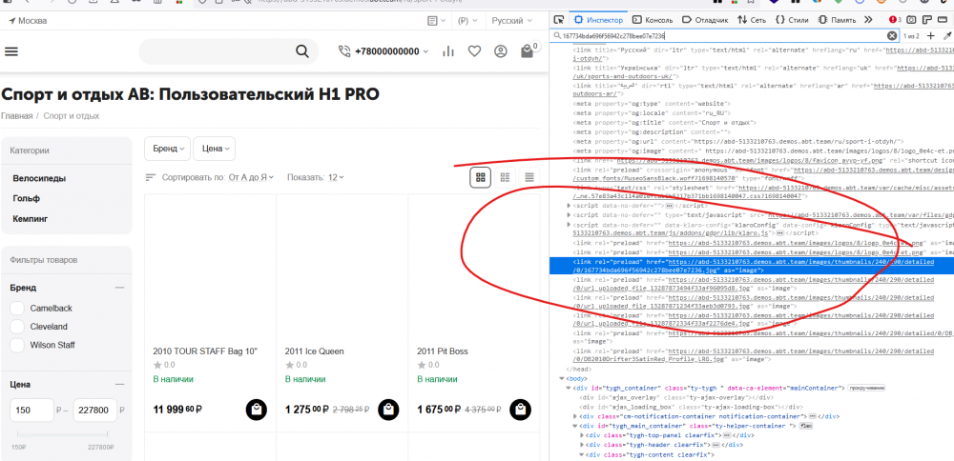Image resolution: width=954 pixels, height=461 pixels.
Task: Click the magnifier search icon
Action: tap(301, 51)
